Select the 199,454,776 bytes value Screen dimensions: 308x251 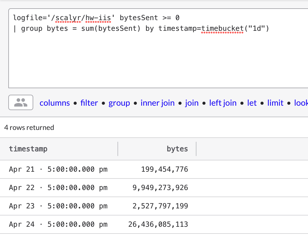pyautogui.click(x=164, y=169)
